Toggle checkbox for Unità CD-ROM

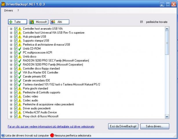pos(16,49)
